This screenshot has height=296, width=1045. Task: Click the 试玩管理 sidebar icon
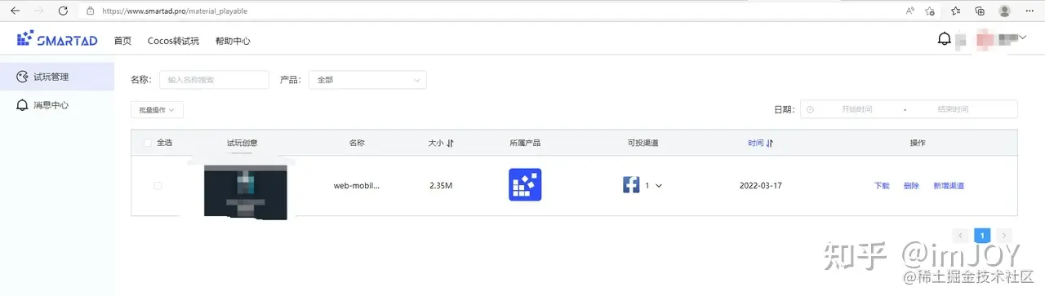(22, 77)
